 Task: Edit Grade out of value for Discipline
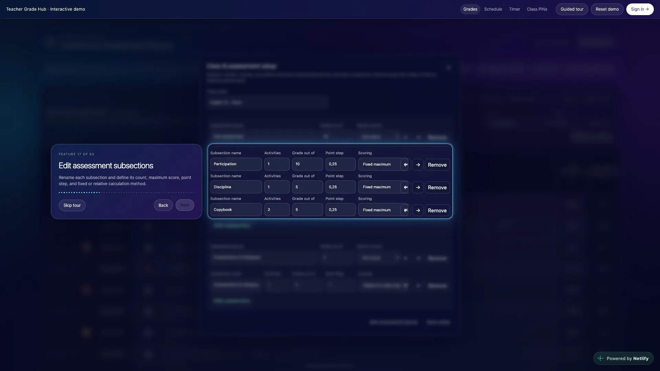point(308,187)
